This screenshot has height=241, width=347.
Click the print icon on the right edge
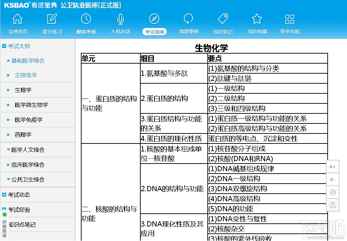(x=332, y=192)
